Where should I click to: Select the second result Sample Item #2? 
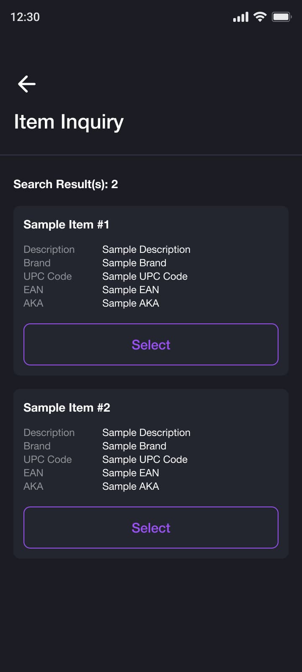[151, 528]
